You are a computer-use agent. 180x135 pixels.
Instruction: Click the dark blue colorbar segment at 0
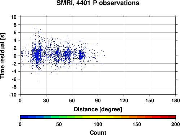pyautogui.click(x=24, y=117)
